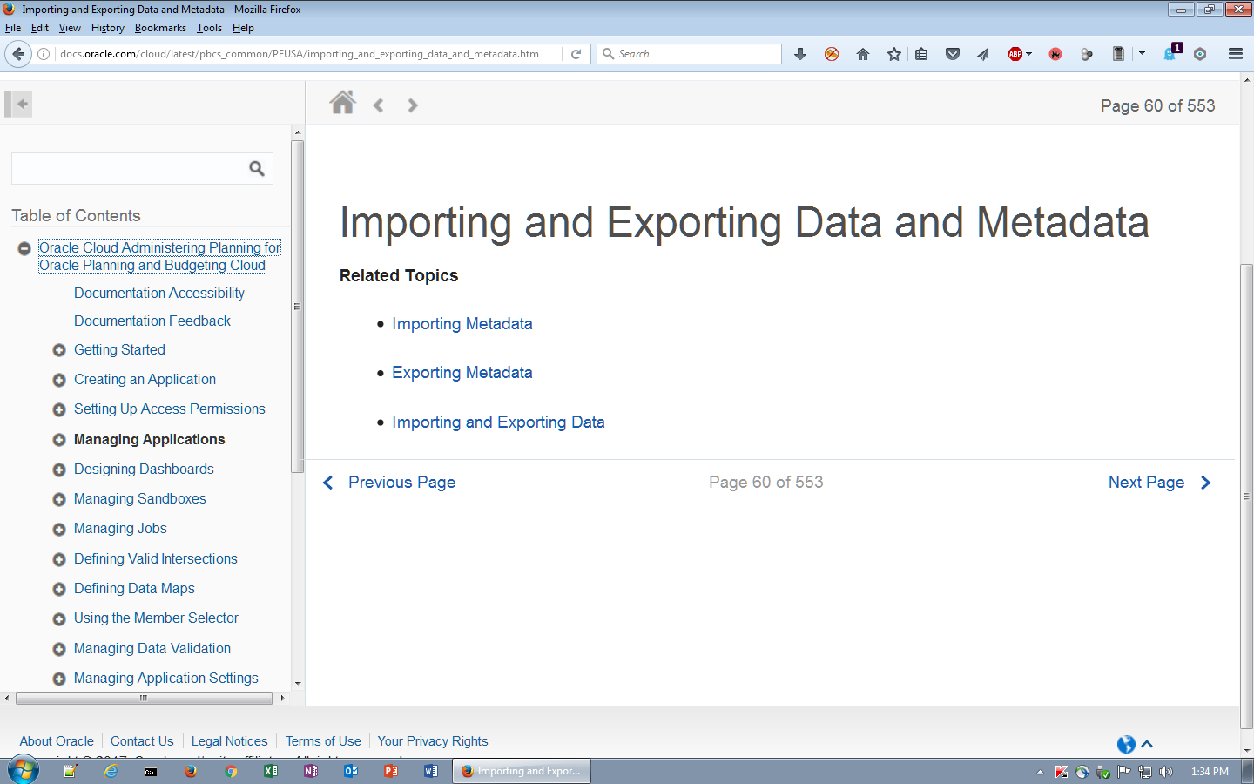The image size is (1254, 784).
Task: Open Outlook from the taskbar
Action: [351, 771]
